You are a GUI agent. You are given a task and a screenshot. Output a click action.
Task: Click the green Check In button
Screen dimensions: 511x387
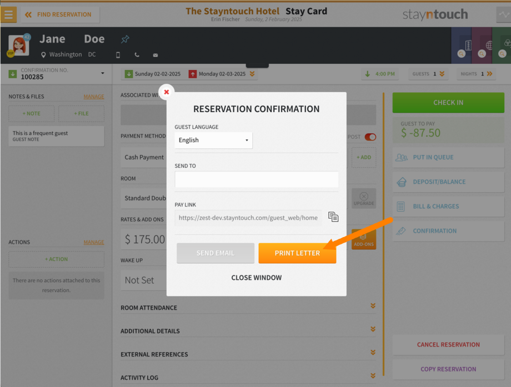(448, 103)
